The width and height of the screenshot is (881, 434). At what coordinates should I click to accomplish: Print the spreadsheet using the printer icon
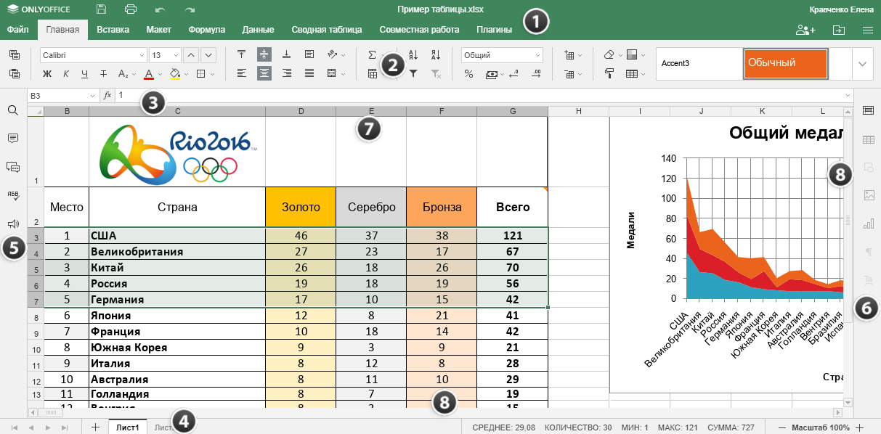pos(131,9)
